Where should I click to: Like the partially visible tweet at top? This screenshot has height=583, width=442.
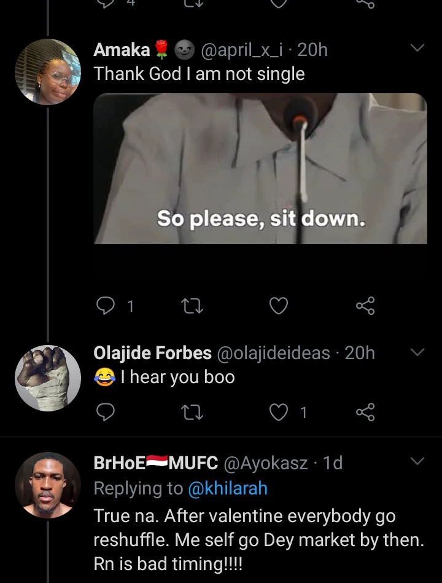279,3
